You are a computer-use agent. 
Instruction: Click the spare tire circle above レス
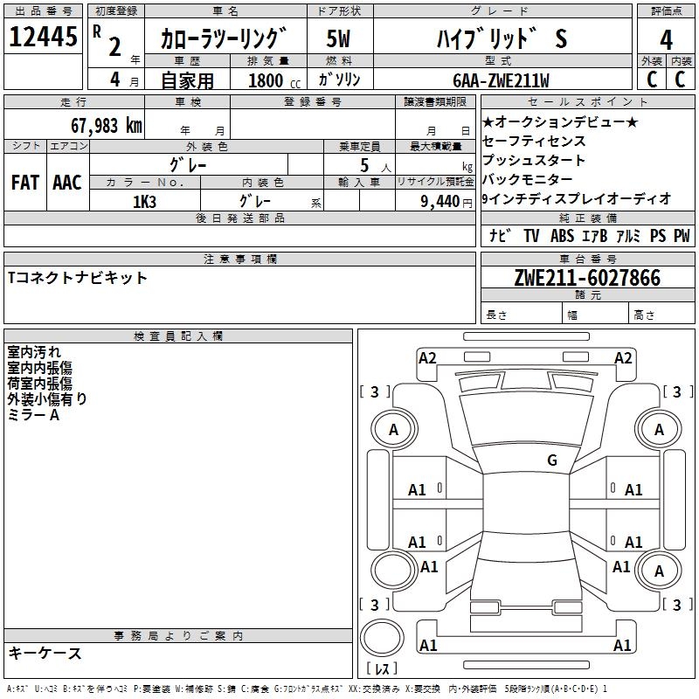(382, 637)
